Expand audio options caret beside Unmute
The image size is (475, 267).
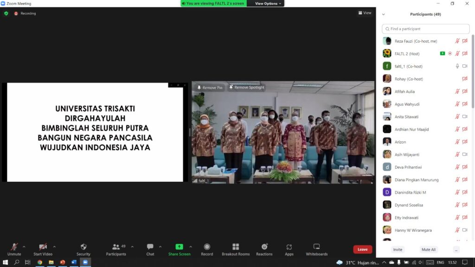(24, 247)
